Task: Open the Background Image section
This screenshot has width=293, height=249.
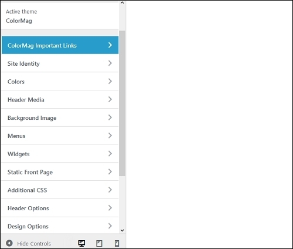Action: [60, 117]
